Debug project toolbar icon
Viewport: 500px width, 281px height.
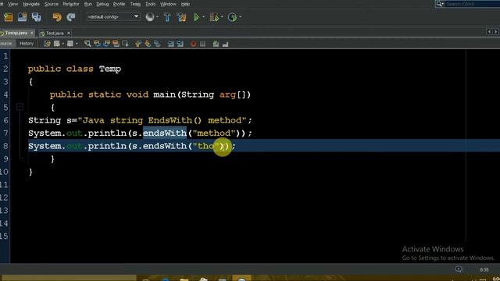[x=214, y=17]
